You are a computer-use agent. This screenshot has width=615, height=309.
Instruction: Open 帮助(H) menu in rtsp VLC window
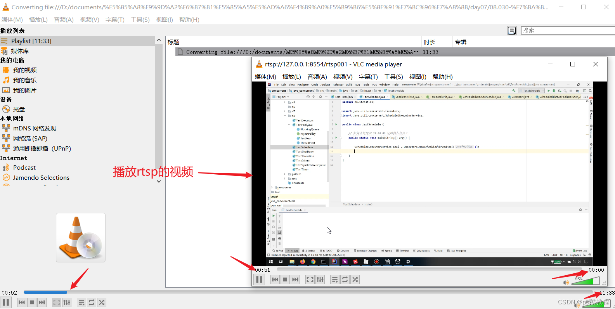click(x=443, y=77)
